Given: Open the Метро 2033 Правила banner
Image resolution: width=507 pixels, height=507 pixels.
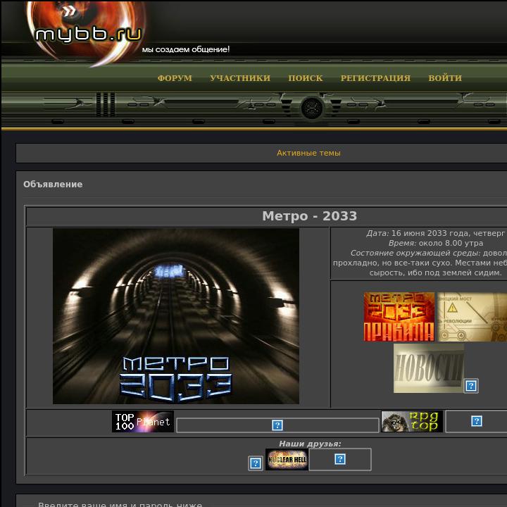Looking at the screenshot, I should pyautogui.click(x=399, y=317).
